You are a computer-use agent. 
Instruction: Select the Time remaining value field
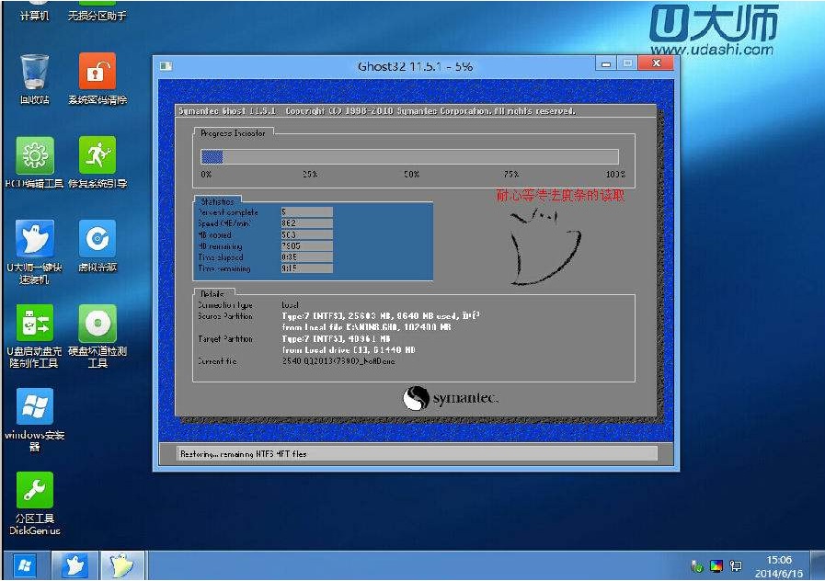tap(307, 268)
